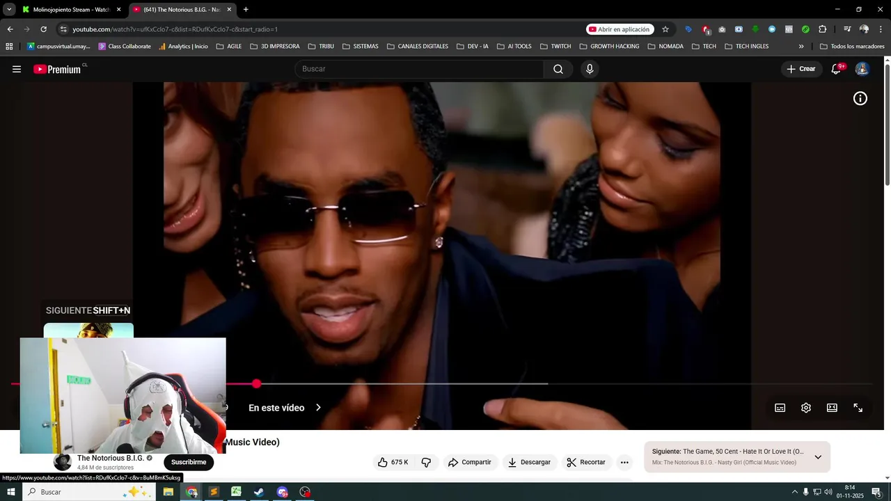Click the video progress bar scrubber
The height and width of the screenshot is (501, 891).
(257, 383)
